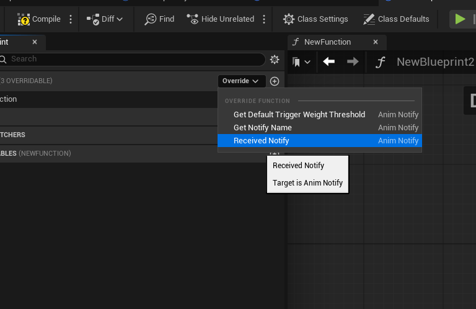The width and height of the screenshot is (476, 309).
Task: Click the Override functions dropdown
Action: 241,81
